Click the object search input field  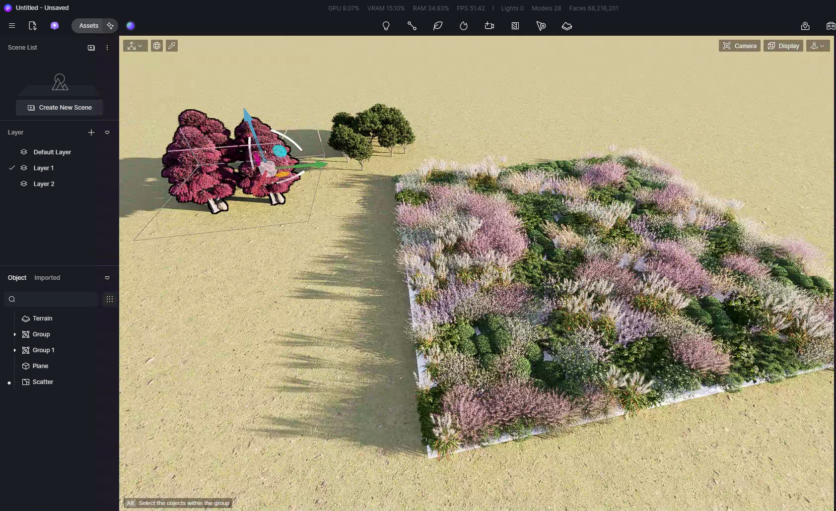[x=55, y=299]
